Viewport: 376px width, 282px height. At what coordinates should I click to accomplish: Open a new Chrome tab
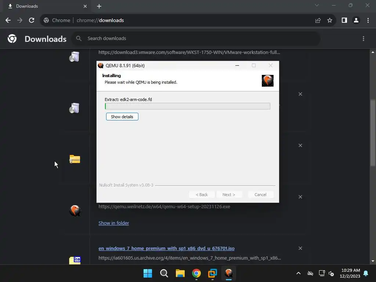click(x=99, y=6)
